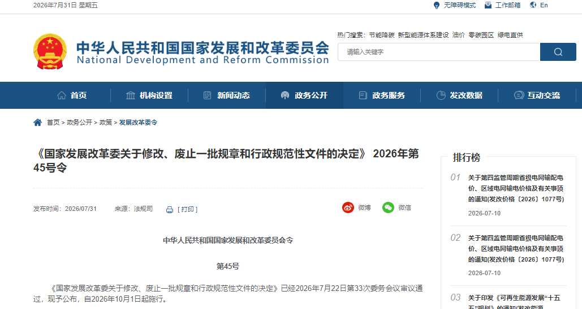Open the 机构设置 navigation tab
The image size is (582, 309).
tap(149, 95)
